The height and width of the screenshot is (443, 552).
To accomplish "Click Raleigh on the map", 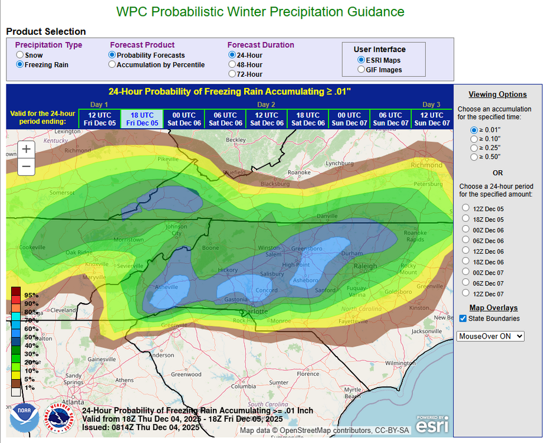I will pyautogui.click(x=365, y=266).
